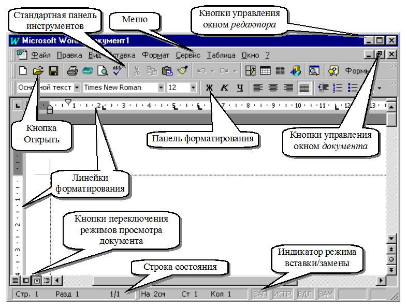Open the Сервис menu
This screenshot has width=407, height=306.
coord(188,55)
